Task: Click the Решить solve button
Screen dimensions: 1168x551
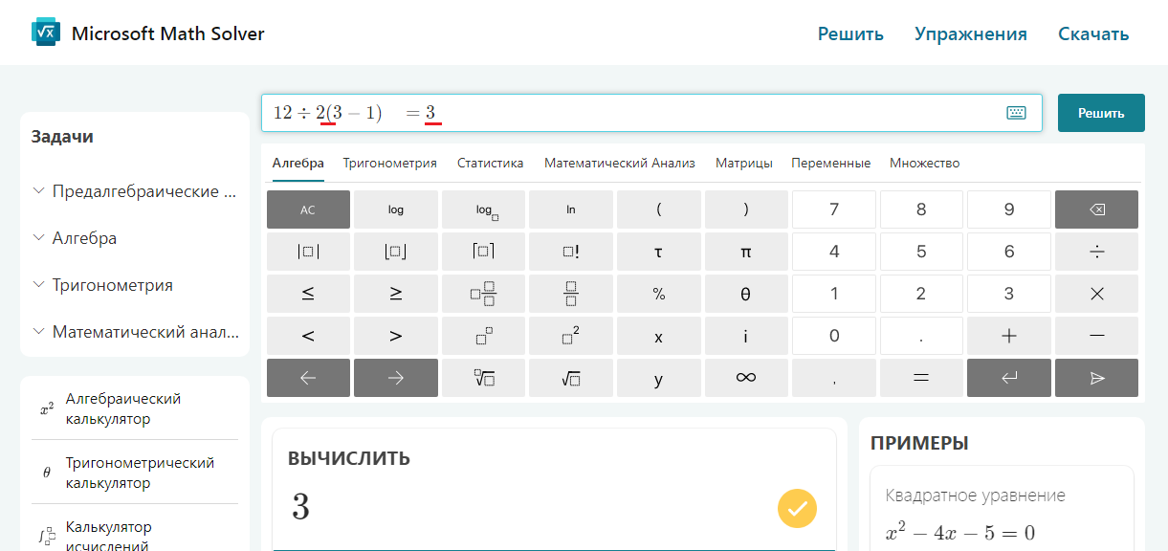Action: coord(1101,113)
